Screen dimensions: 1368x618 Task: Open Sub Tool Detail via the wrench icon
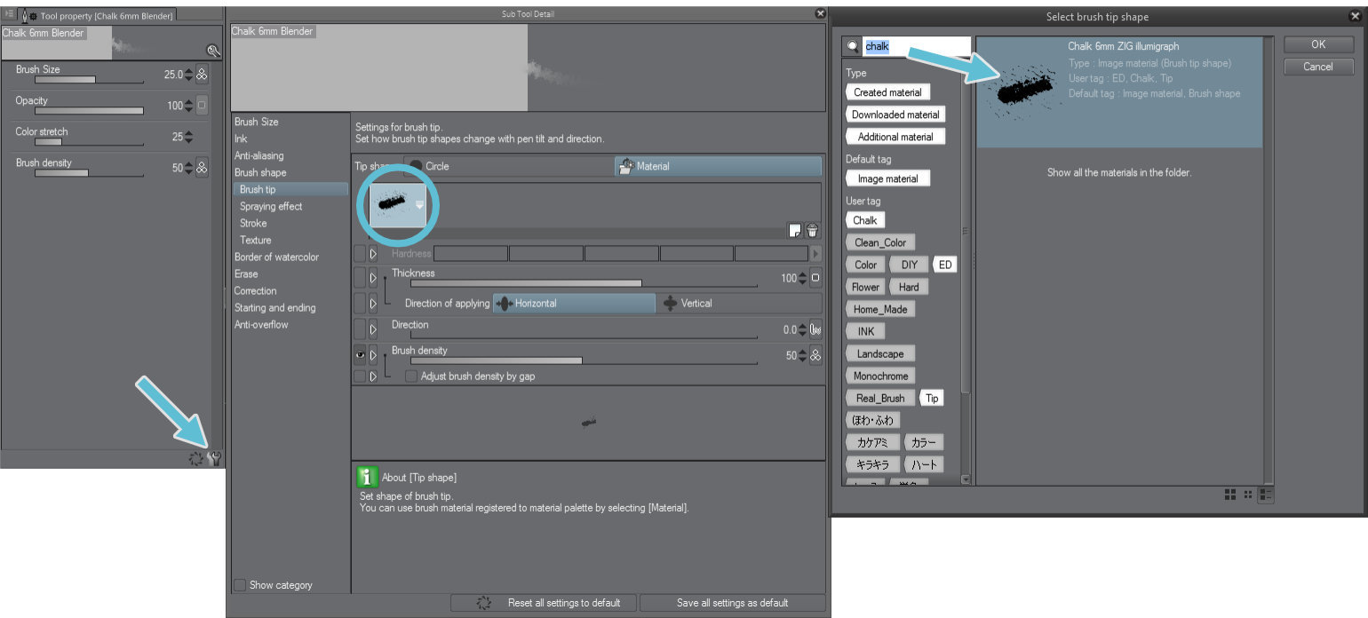pos(213,456)
